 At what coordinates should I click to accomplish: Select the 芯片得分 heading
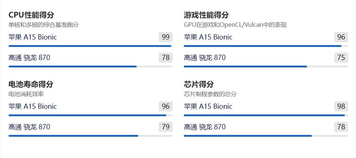199,84
